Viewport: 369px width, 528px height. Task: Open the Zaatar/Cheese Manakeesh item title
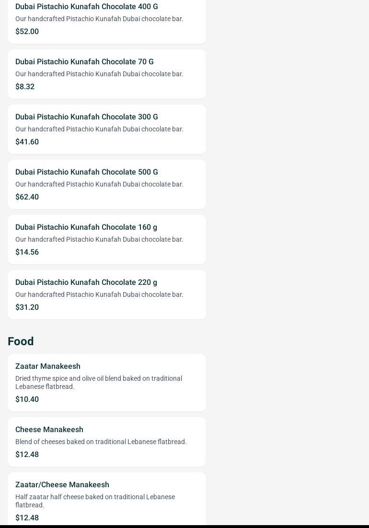tap(62, 485)
